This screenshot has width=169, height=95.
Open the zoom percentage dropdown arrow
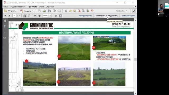(x=50, y=16)
